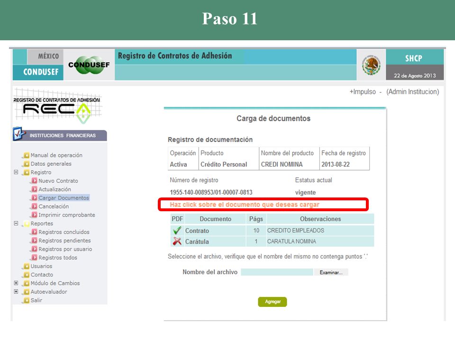Click the Crédito Personal product cell
This screenshot has height=341, width=455.
click(224, 164)
